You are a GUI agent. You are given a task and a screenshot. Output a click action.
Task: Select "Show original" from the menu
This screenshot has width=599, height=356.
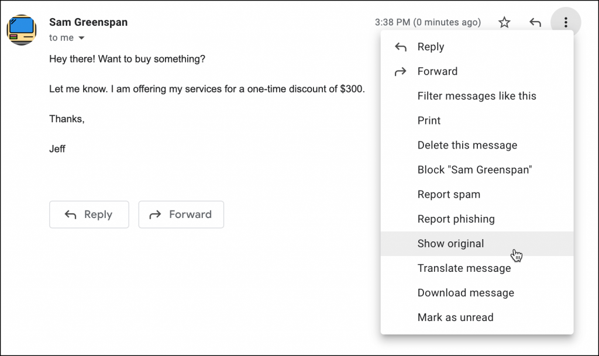pos(450,244)
